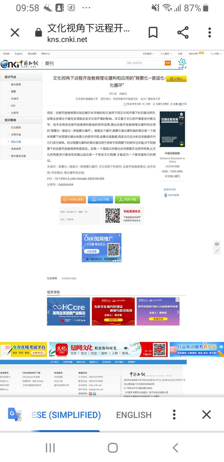Open translate bar three-dot options
Image resolution: width=224 pixels, height=462 pixels.
coord(174,414)
